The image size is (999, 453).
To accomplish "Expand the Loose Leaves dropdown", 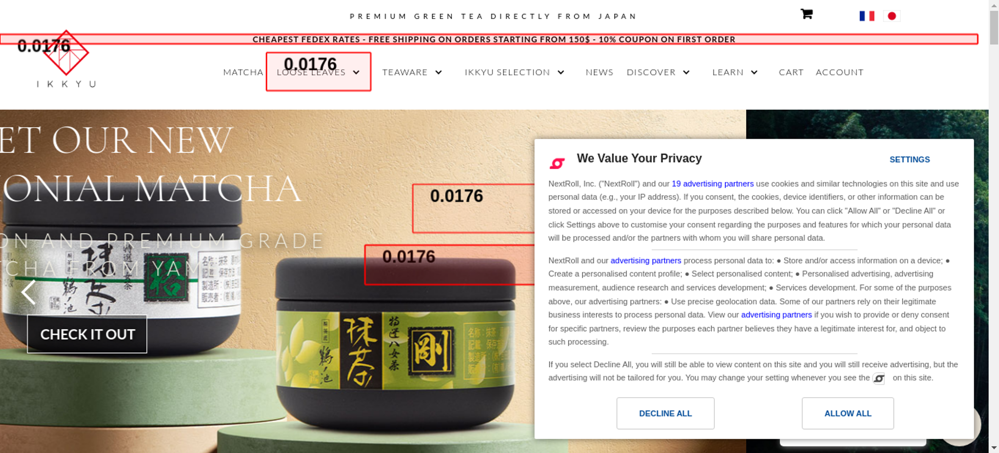I will pyautogui.click(x=356, y=72).
